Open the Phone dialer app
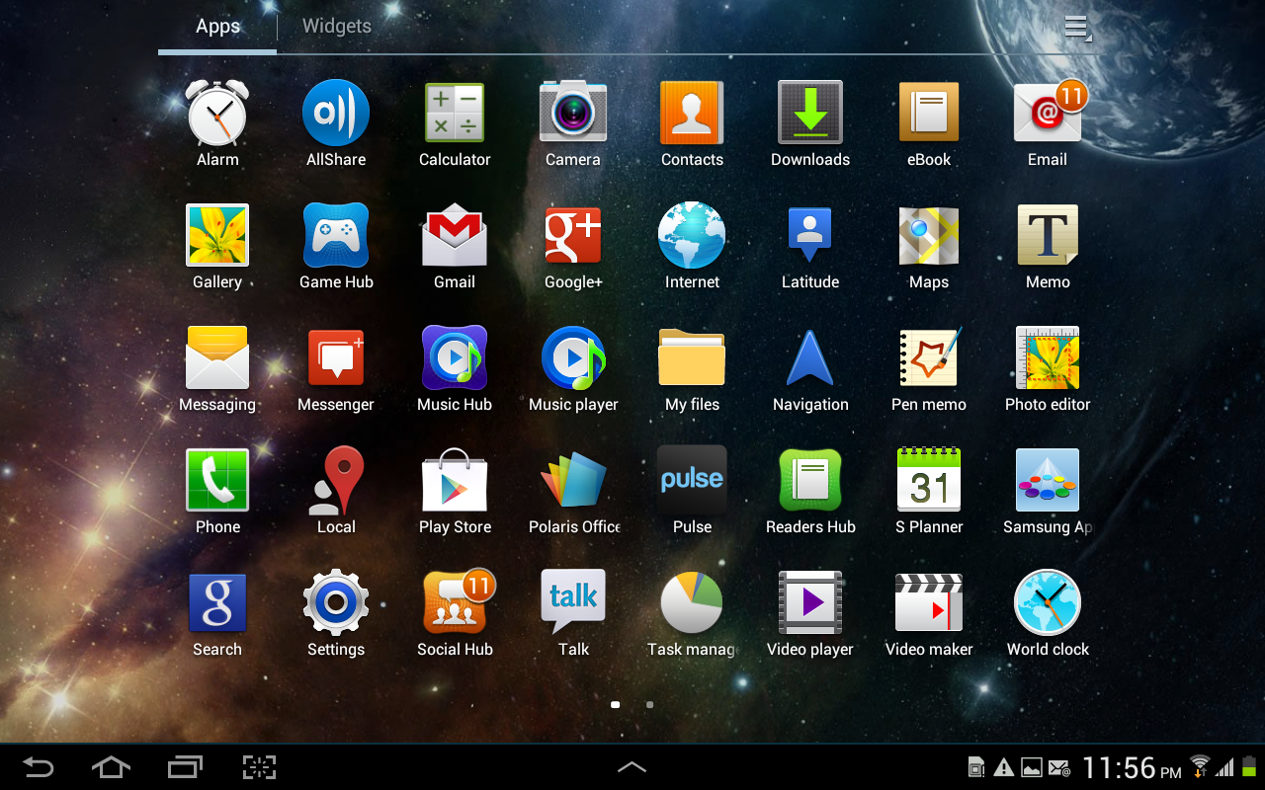This screenshot has width=1265, height=790. coord(217,491)
